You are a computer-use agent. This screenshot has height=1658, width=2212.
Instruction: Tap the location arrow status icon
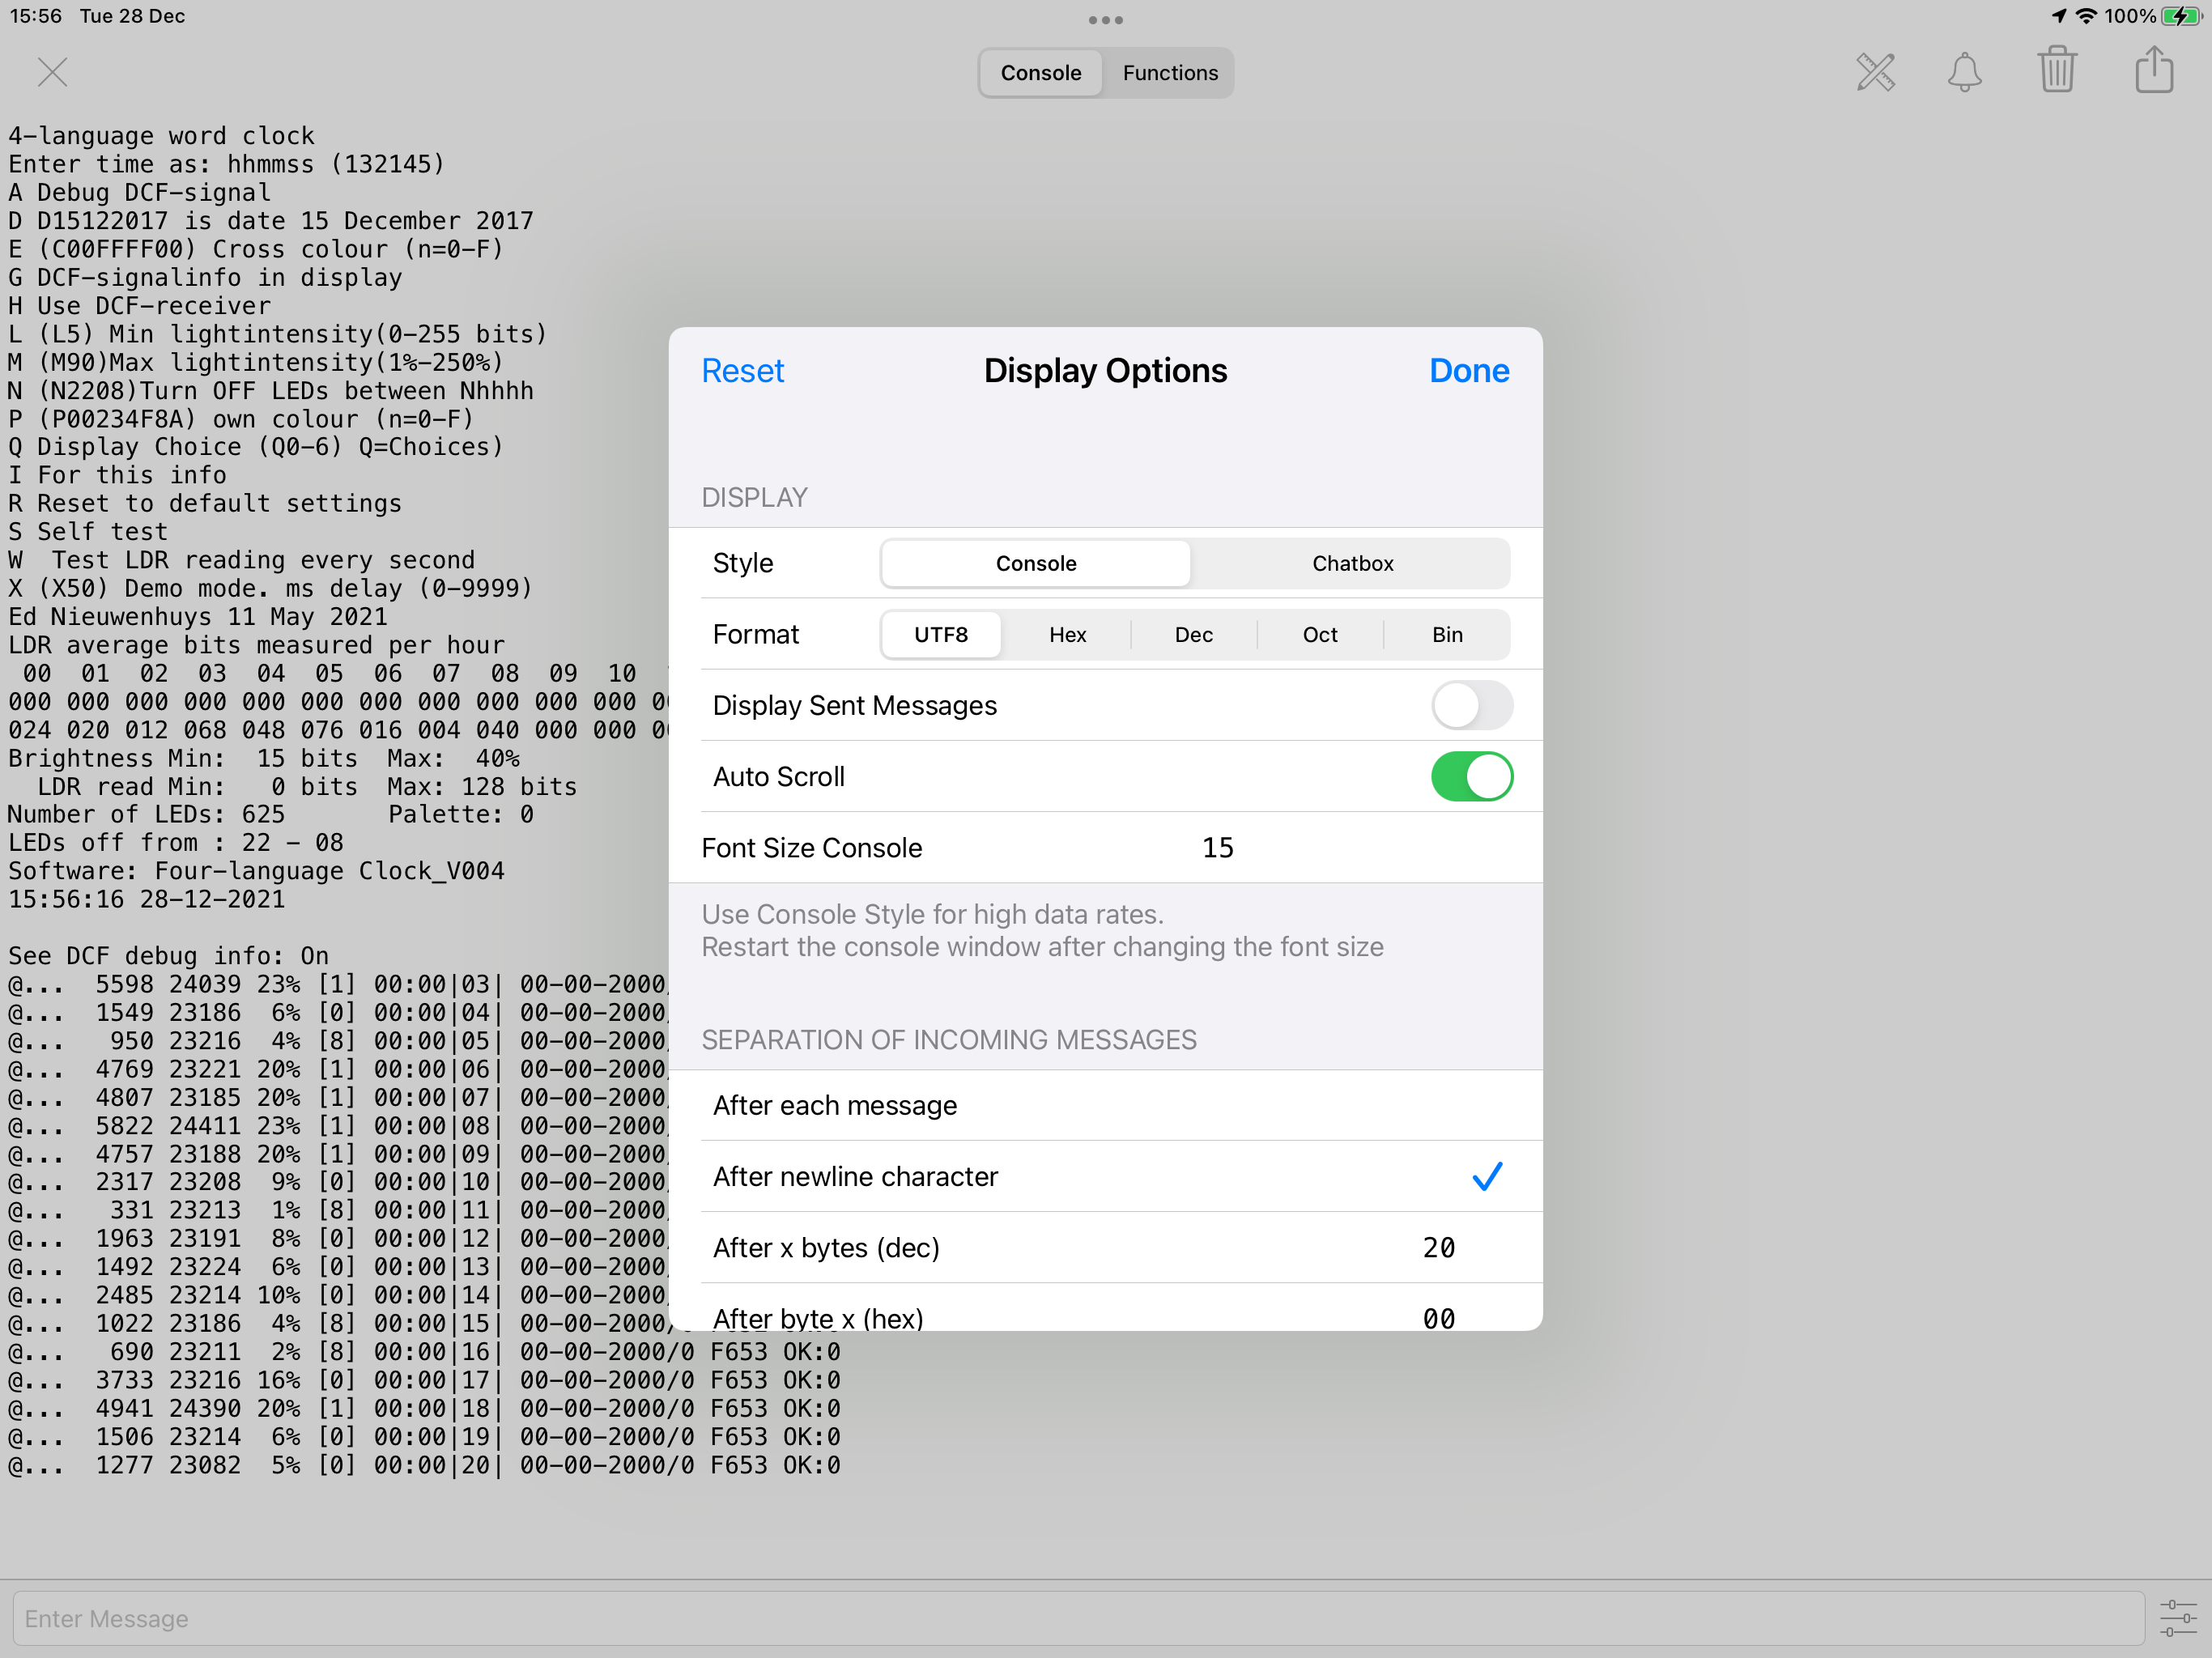(x=2058, y=16)
